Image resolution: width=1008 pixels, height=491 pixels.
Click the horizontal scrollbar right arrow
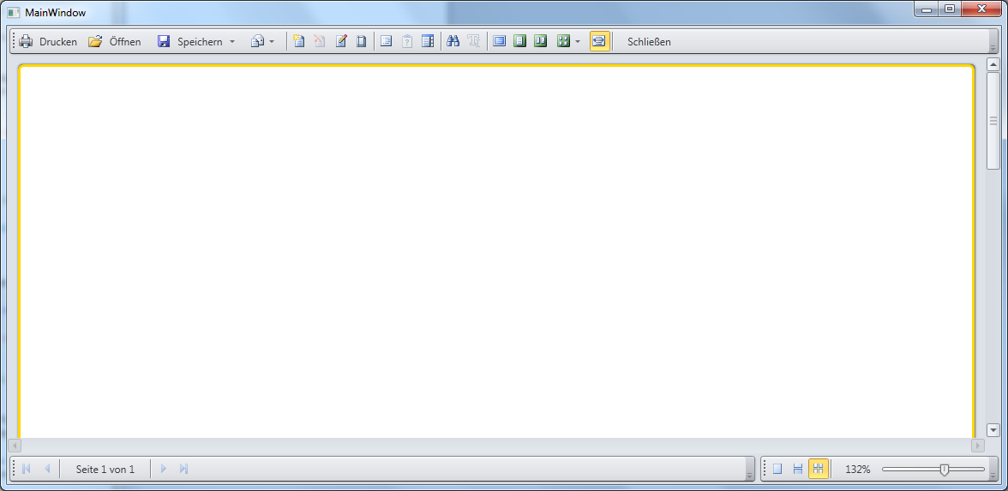click(x=978, y=446)
